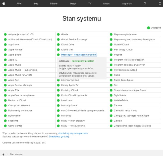163x156 pixels.
Task: Click the Dokumenty w chmurze entry
Action: (x=20, y=110)
